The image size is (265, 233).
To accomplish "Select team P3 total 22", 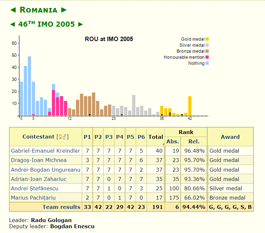I will pos(109,207).
